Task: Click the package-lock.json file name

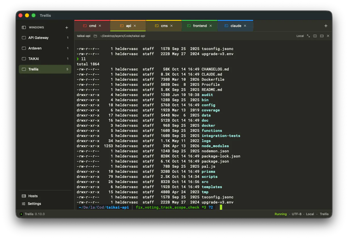Action: coord(221,156)
